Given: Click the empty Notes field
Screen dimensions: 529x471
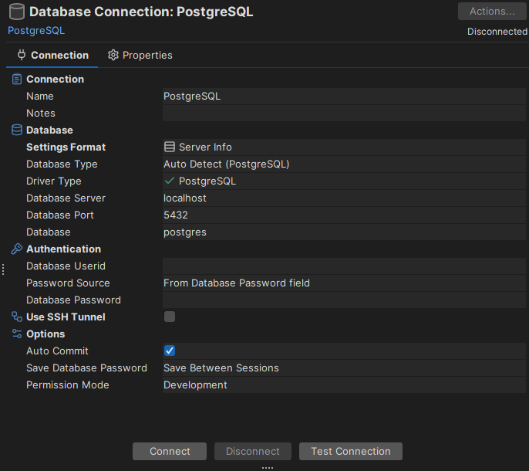Looking at the screenshot, I should [x=344, y=114].
